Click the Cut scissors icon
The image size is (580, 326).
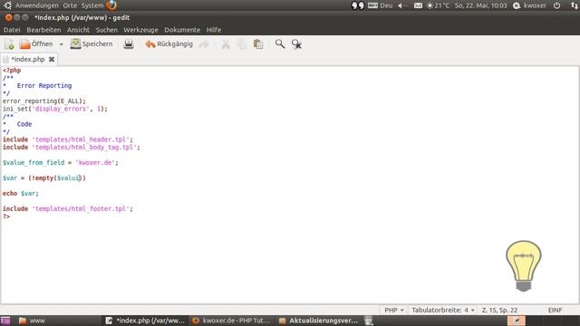pos(226,44)
